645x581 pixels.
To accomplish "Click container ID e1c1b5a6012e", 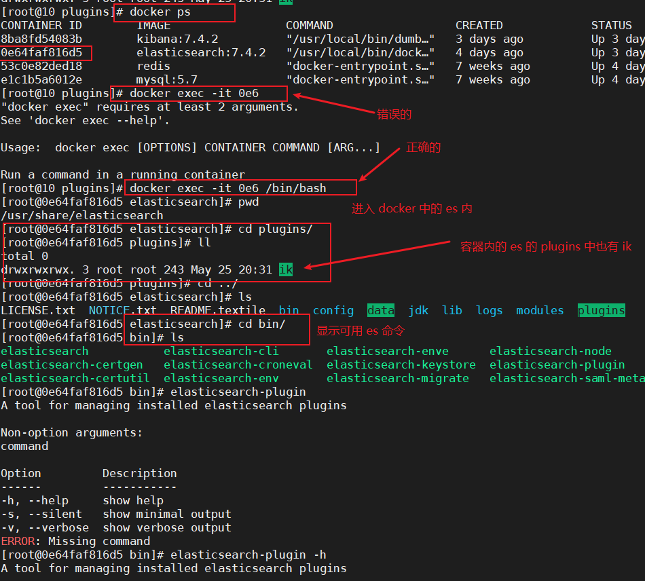I will point(41,80).
